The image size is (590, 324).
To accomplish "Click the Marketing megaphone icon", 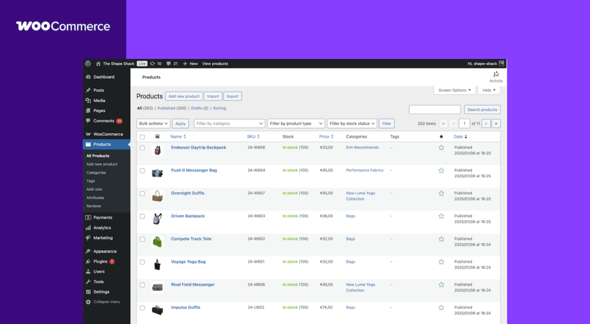I will (88, 238).
